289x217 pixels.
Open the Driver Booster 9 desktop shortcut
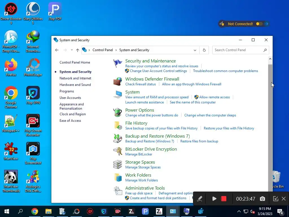11,13
